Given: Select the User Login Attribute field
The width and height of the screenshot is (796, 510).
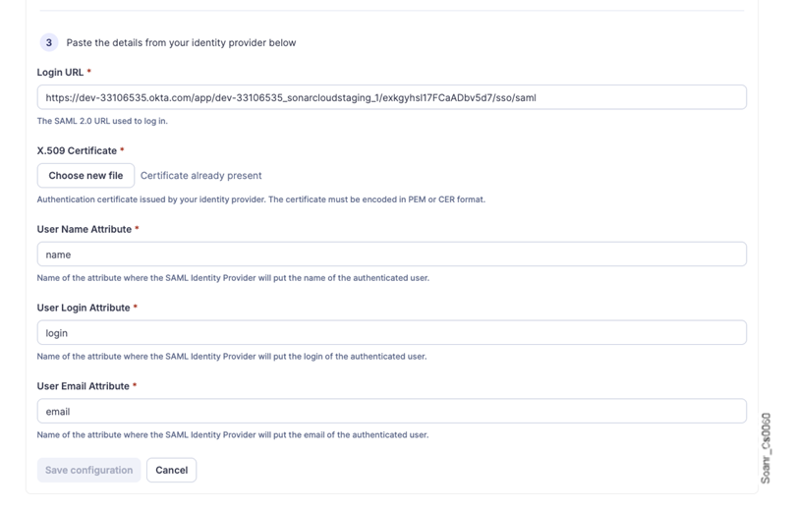Looking at the screenshot, I should point(391,333).
